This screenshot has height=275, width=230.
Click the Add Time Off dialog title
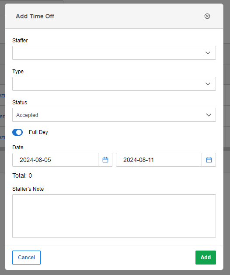(35, 16)
